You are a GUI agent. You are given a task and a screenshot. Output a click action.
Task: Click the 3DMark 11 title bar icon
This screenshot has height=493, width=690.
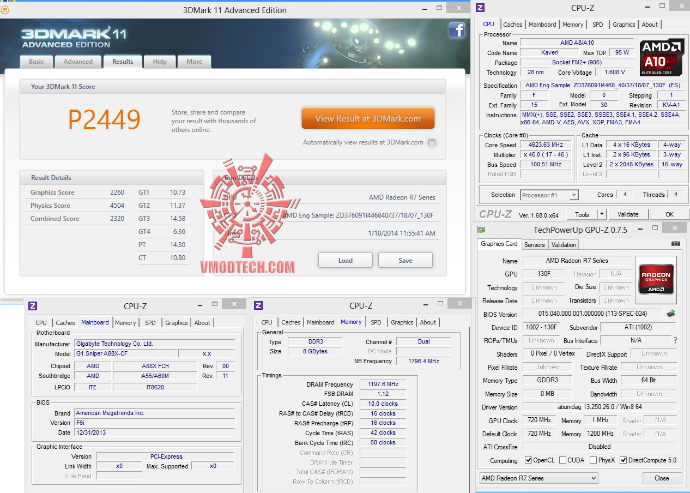coord(5,9)
